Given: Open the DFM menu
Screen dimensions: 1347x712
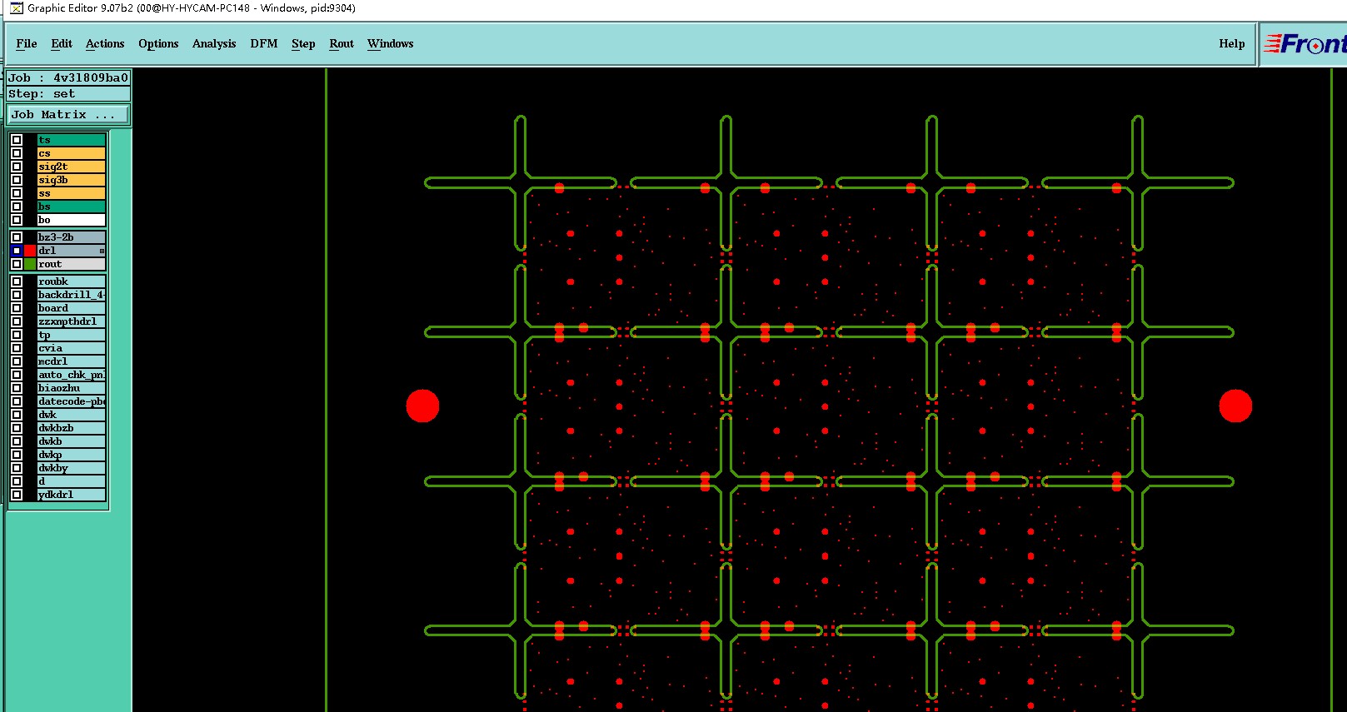Looking at the screenshot, I should (x=264, y=44).
